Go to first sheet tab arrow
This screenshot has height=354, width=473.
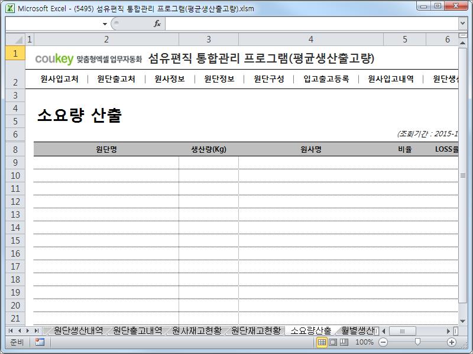tap(11, 331)
